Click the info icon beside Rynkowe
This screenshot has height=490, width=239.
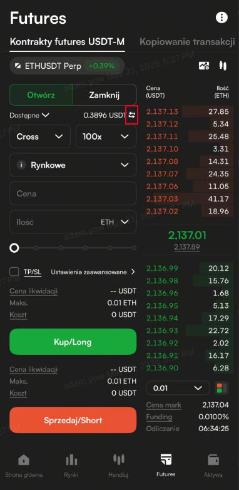tap(21, 165)
